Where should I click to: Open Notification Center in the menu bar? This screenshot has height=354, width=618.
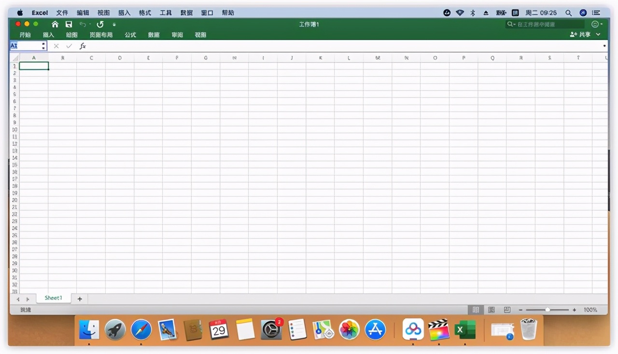point(597,13)
